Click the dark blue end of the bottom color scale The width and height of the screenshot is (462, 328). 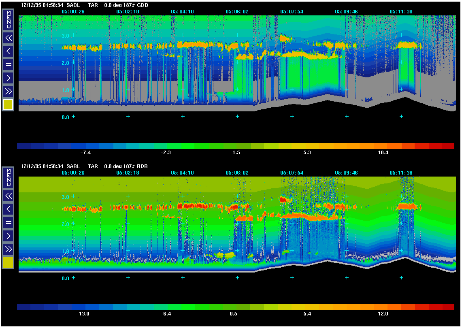(24, 307)
